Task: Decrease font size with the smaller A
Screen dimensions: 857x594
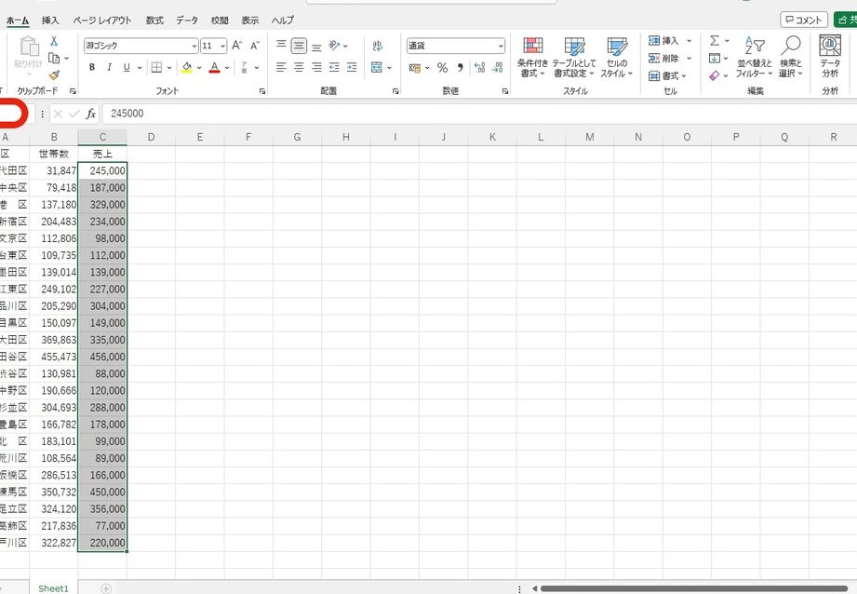Action: tap(255, 46)
